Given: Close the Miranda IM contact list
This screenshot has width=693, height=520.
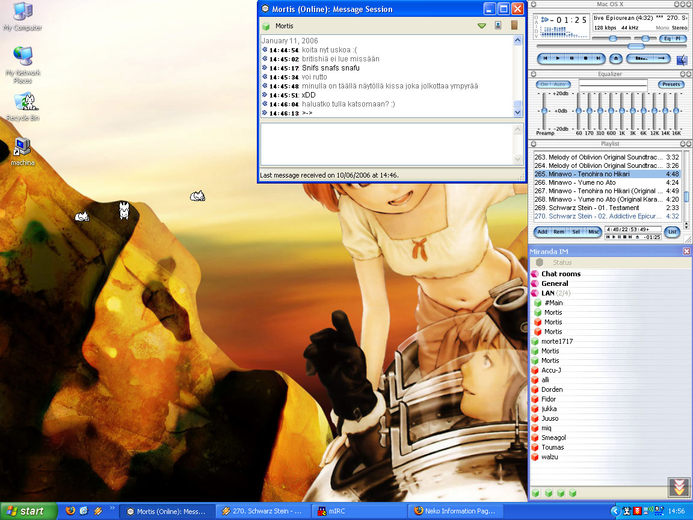Looking at the screenshot, I should 686,251.
